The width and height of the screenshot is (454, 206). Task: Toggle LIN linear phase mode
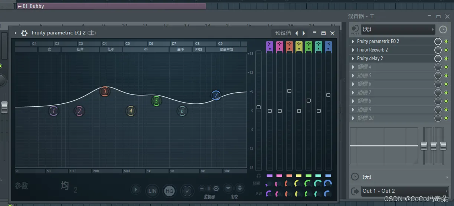tap(152, 191)
